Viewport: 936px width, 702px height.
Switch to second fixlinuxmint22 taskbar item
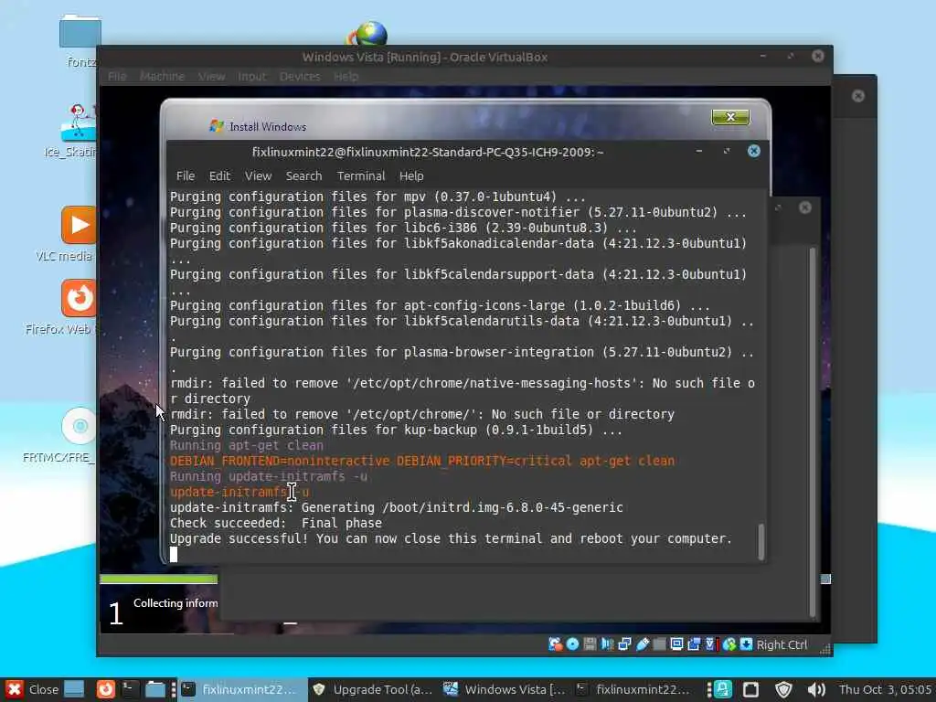[633, 689]
